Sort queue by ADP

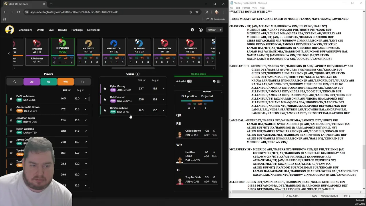coord(142,80)
